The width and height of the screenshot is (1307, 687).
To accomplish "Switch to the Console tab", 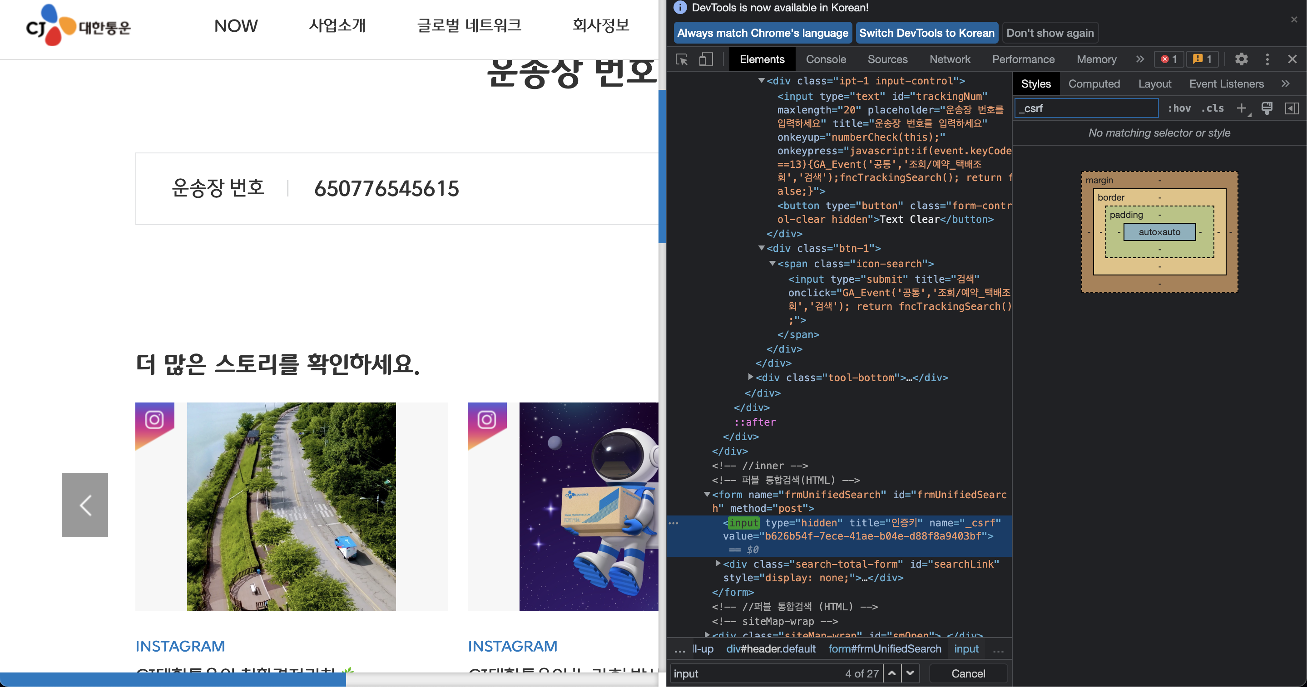I will (826, 59).
